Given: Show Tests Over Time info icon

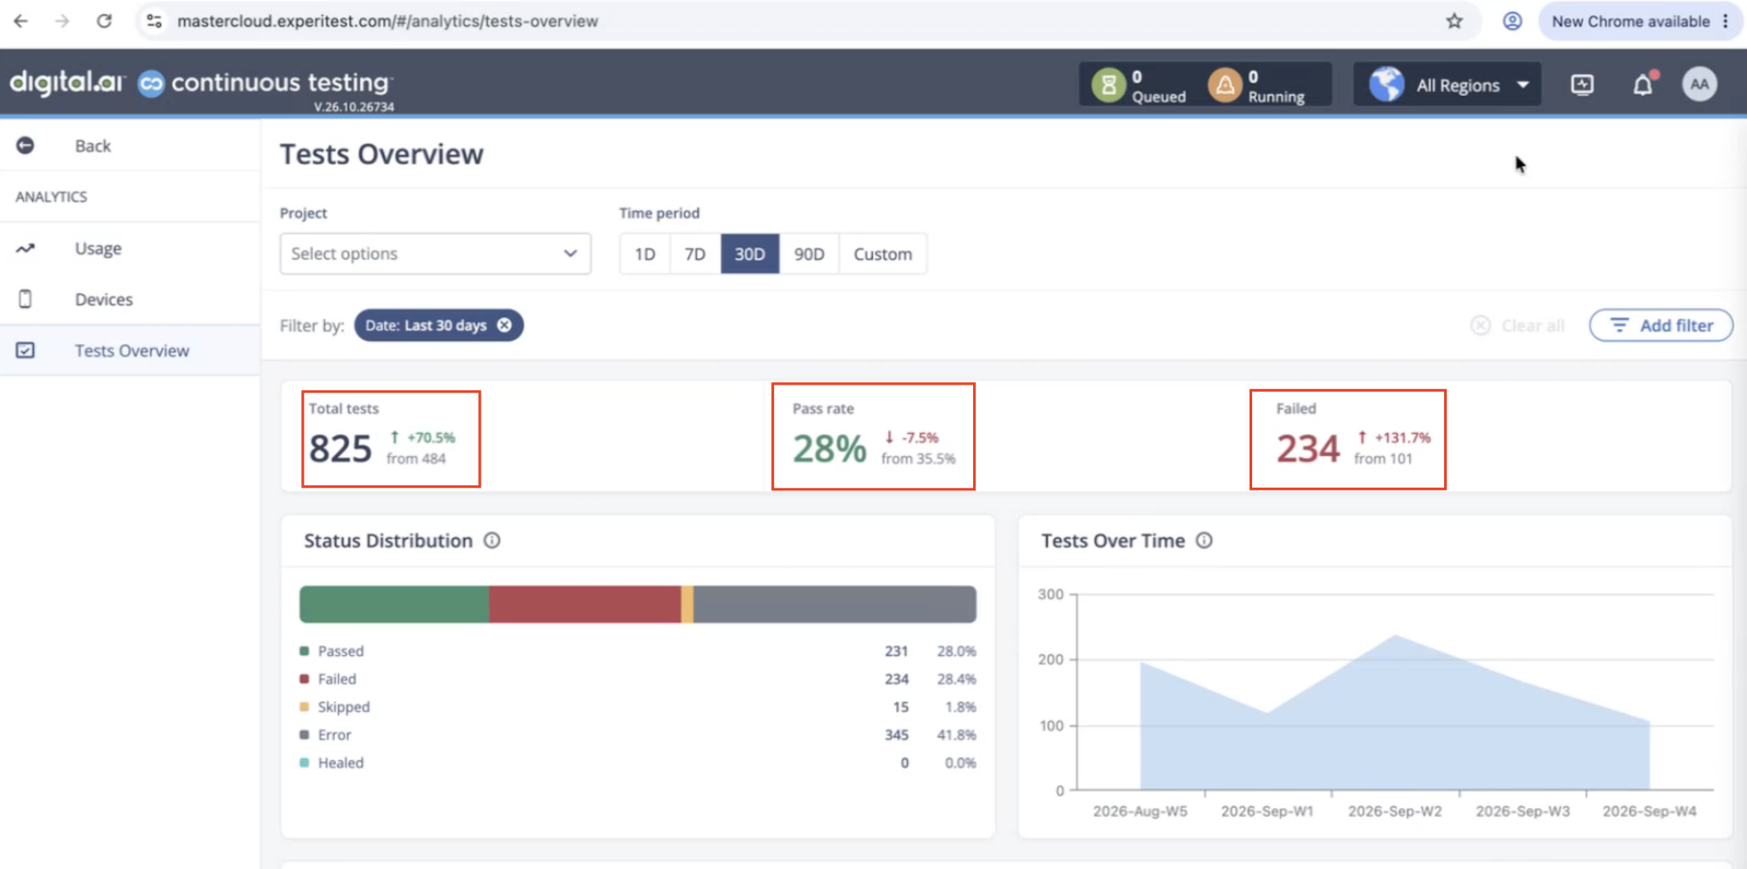Looking at the screenshot, I should click(1204, 541).
